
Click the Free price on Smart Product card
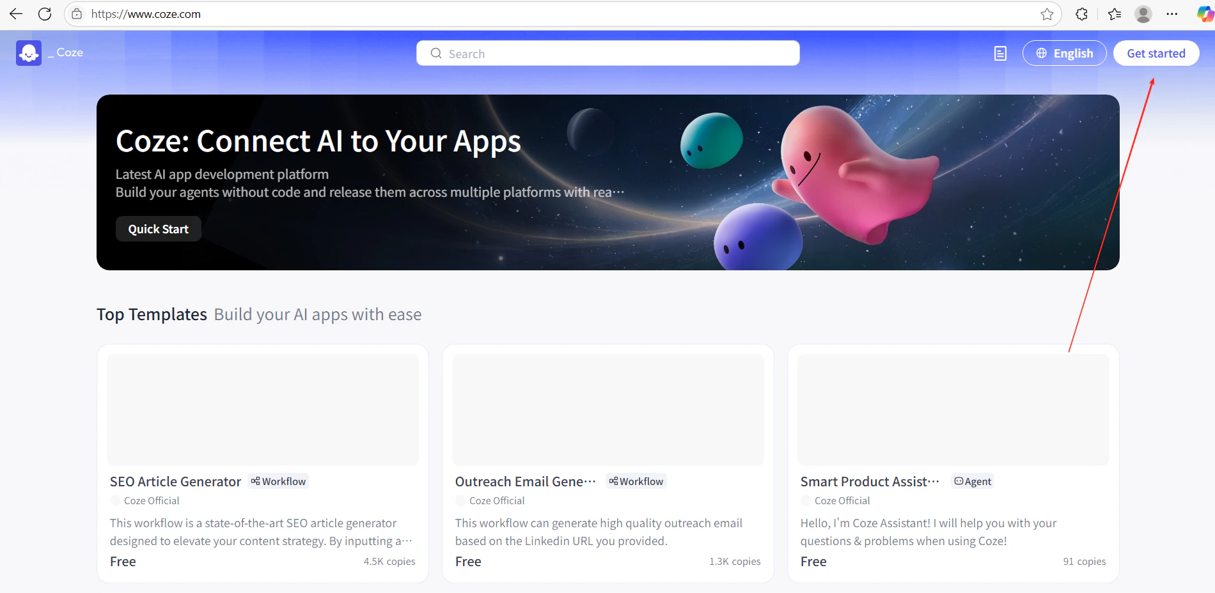click(x=813, y=562)
